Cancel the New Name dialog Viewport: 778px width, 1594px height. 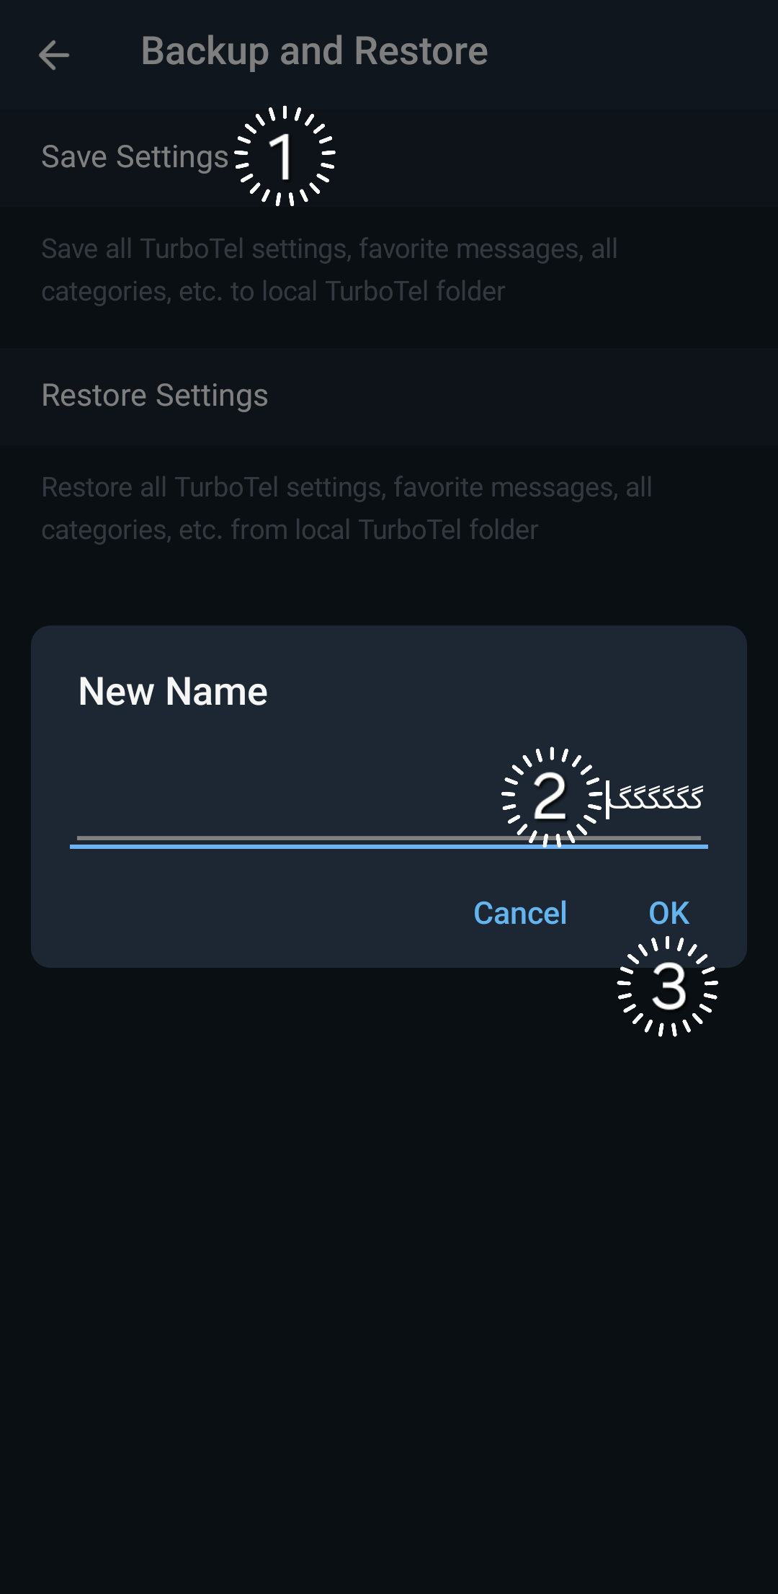click(x=520, y=913)
